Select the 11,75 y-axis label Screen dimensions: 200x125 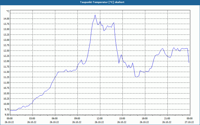[x=6, y=66]
